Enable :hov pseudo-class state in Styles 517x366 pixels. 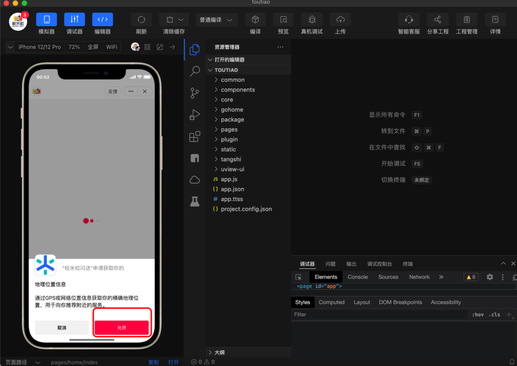coord(478,314)
